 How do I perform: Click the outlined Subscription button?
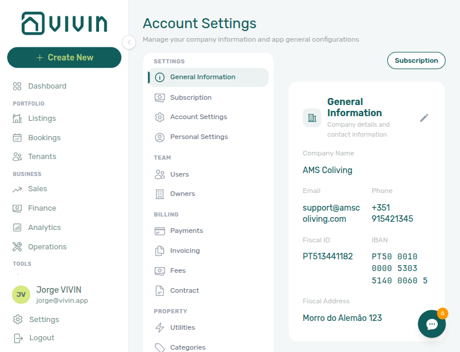[x=416, y=60]
